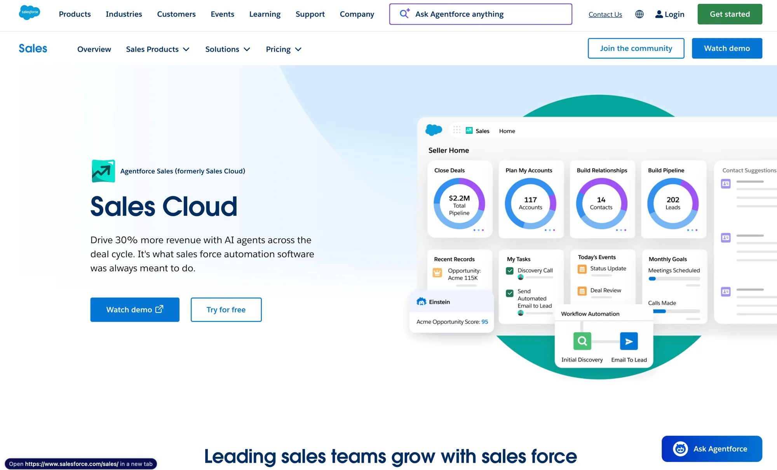The image size is (777, 470).
Task: Click the first Contact Suggestions card icon
Action: 726,184
